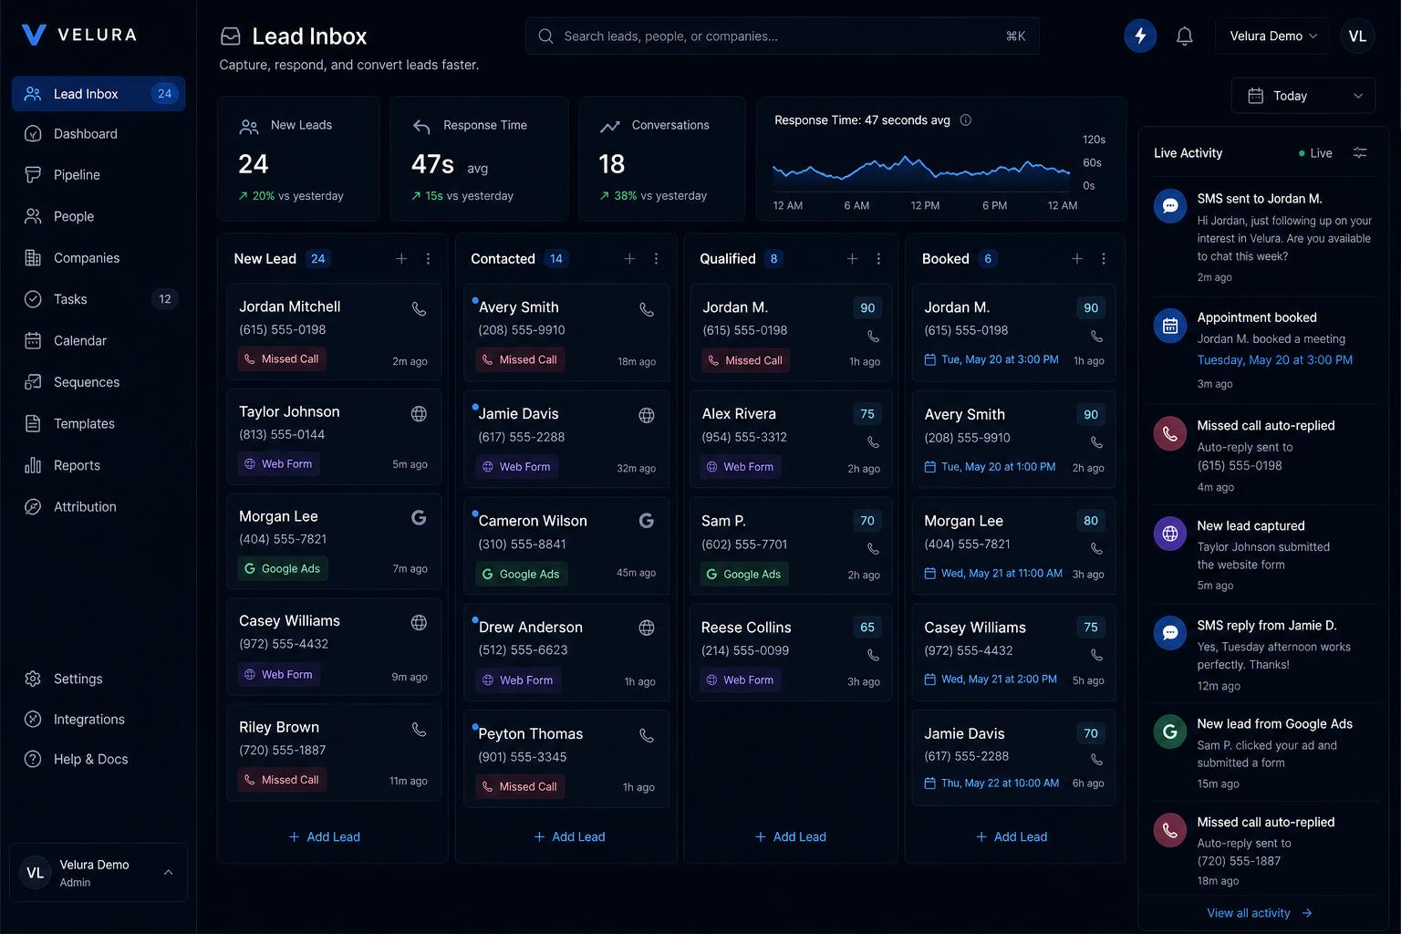Click Wed, May 21 at 11:00 AM on Morgan Lee
Screen dimensions: 1401x934
[993, 574]
